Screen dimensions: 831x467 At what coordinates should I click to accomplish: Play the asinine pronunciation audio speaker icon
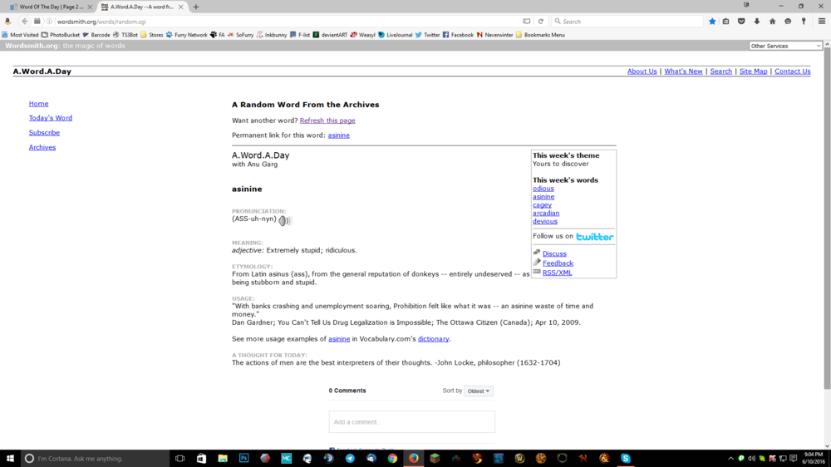(x=285, y=220)
